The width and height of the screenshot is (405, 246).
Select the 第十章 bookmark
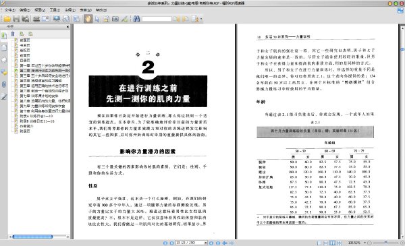45,111
